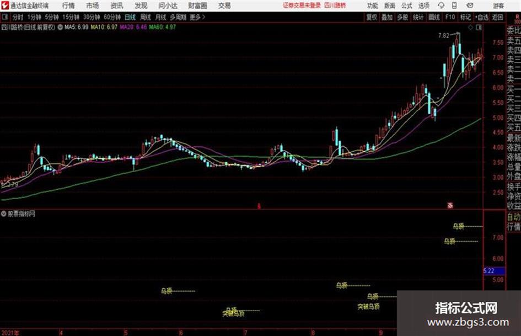521x336 pixels.
Task: Click the 游客 guest account label
Action: click(498, 6)
